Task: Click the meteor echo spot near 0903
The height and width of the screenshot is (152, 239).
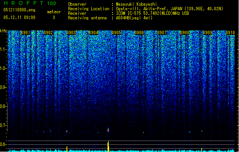Action: tap(67, 131)
